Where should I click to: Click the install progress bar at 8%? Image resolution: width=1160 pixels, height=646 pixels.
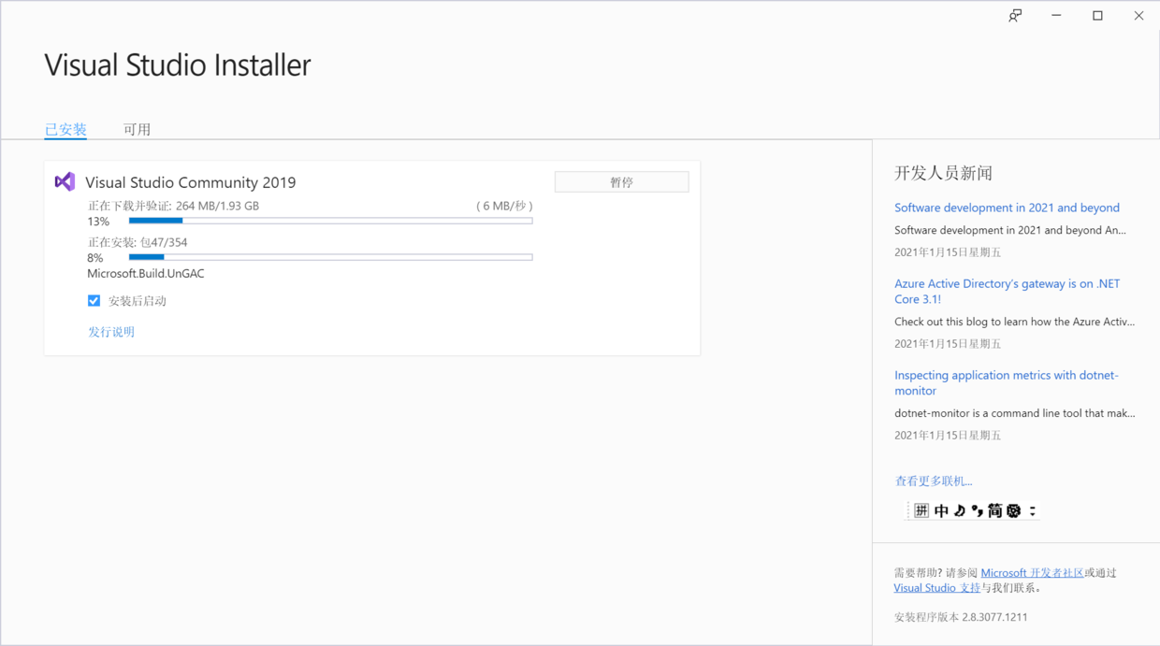click(330, 257)
